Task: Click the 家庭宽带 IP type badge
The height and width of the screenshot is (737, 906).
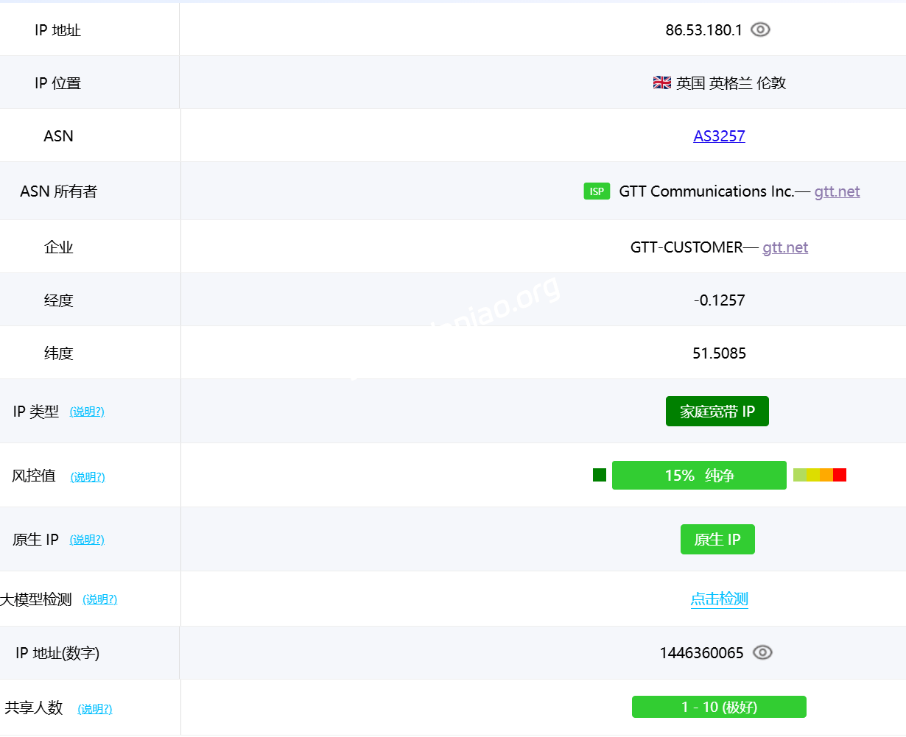Action: 717,412
